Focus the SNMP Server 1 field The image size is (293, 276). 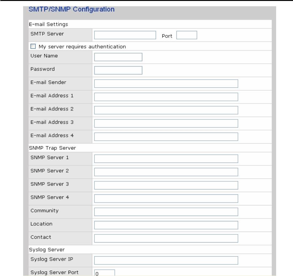click(166, 159)
